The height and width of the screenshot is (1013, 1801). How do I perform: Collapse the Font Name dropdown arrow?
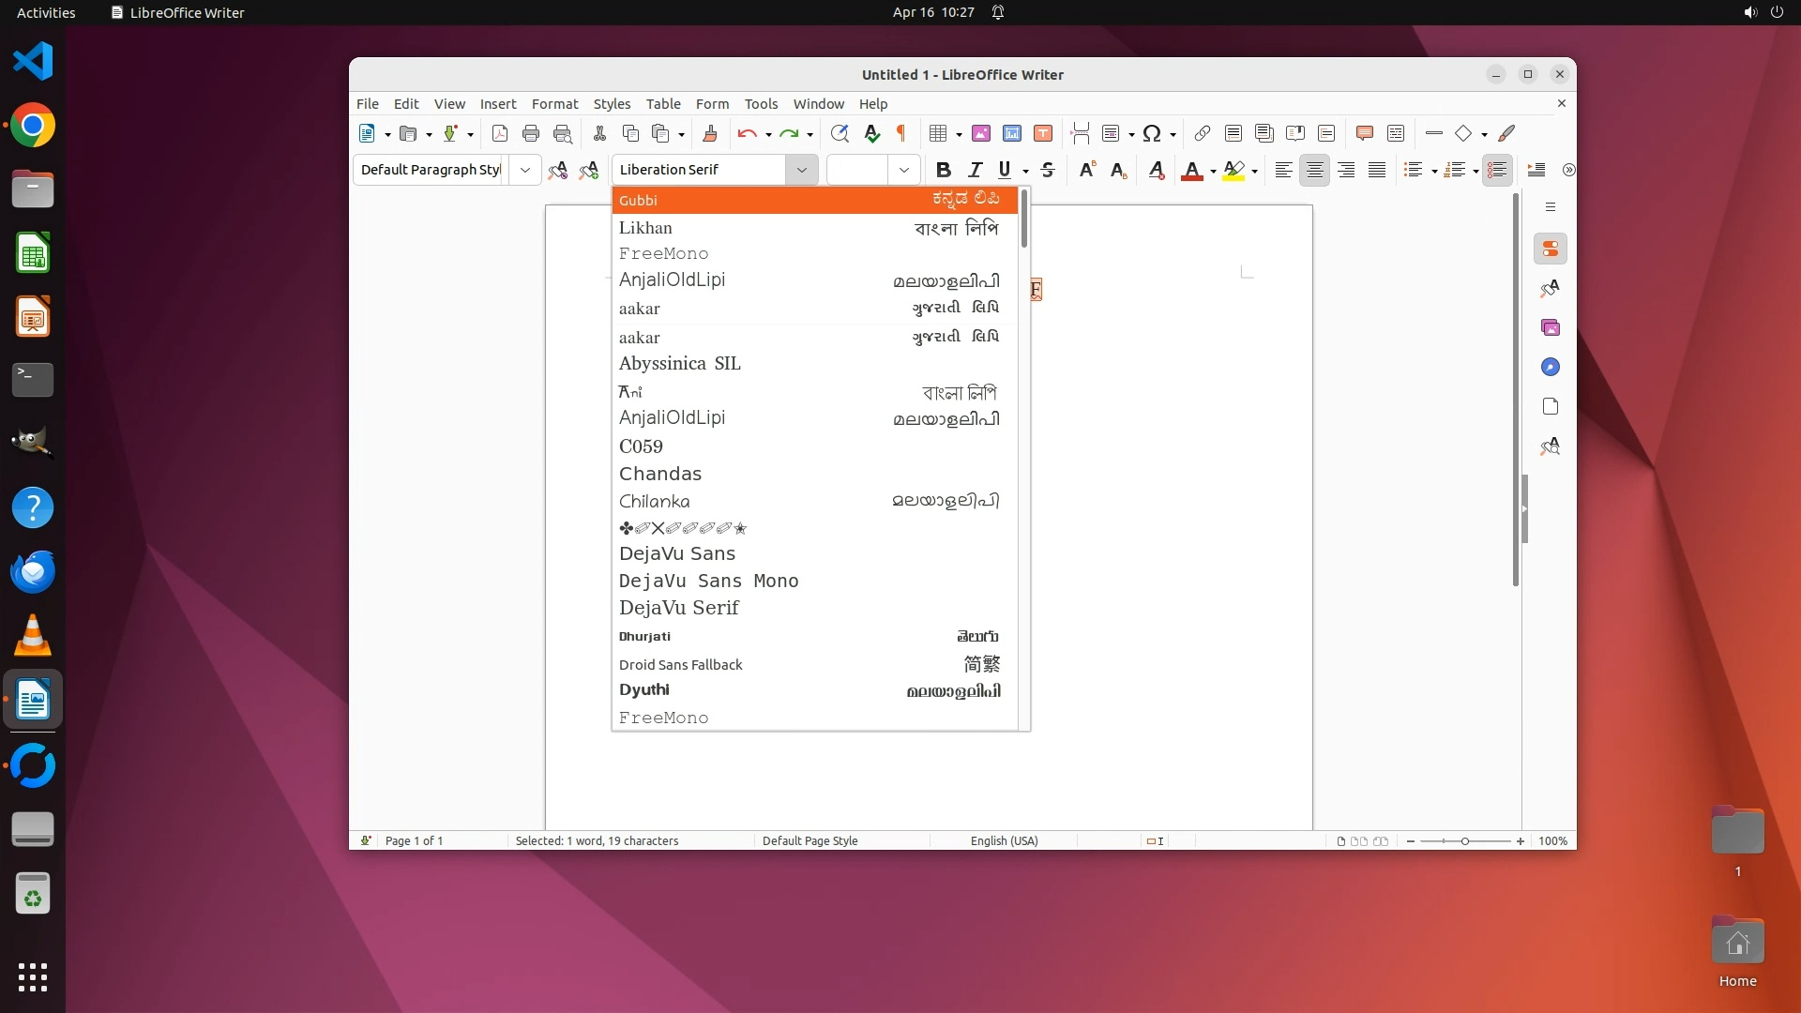point(802,170)
